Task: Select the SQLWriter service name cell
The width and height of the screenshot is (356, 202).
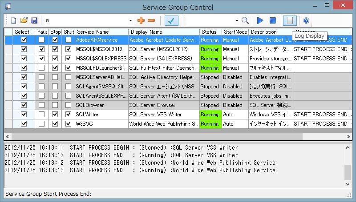Action: [x=102, y=115]
